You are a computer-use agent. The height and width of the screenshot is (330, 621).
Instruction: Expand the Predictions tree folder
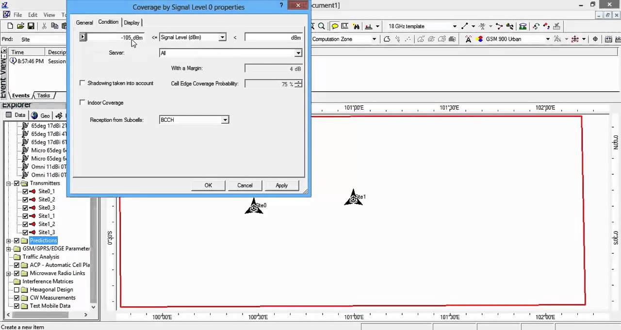[9, 241]
